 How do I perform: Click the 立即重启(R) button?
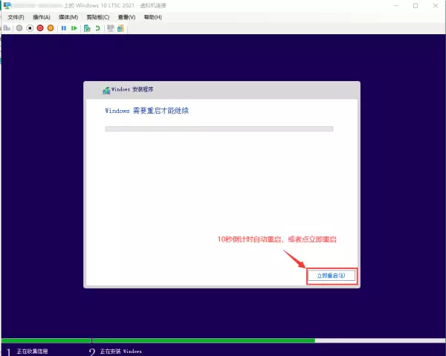click(332, 276)
